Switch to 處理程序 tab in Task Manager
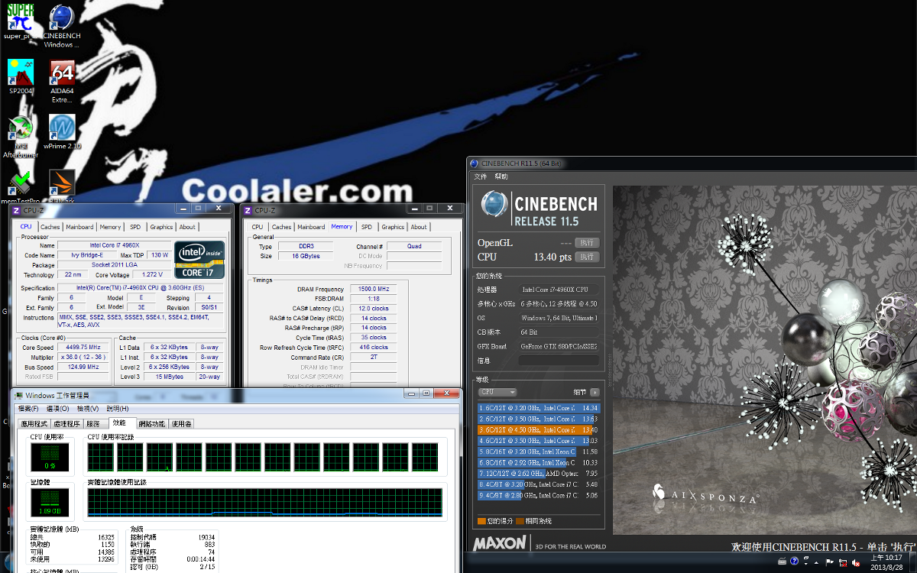This screenshot has width=917, height=573. pyautogui.click(x=66, y=423)
